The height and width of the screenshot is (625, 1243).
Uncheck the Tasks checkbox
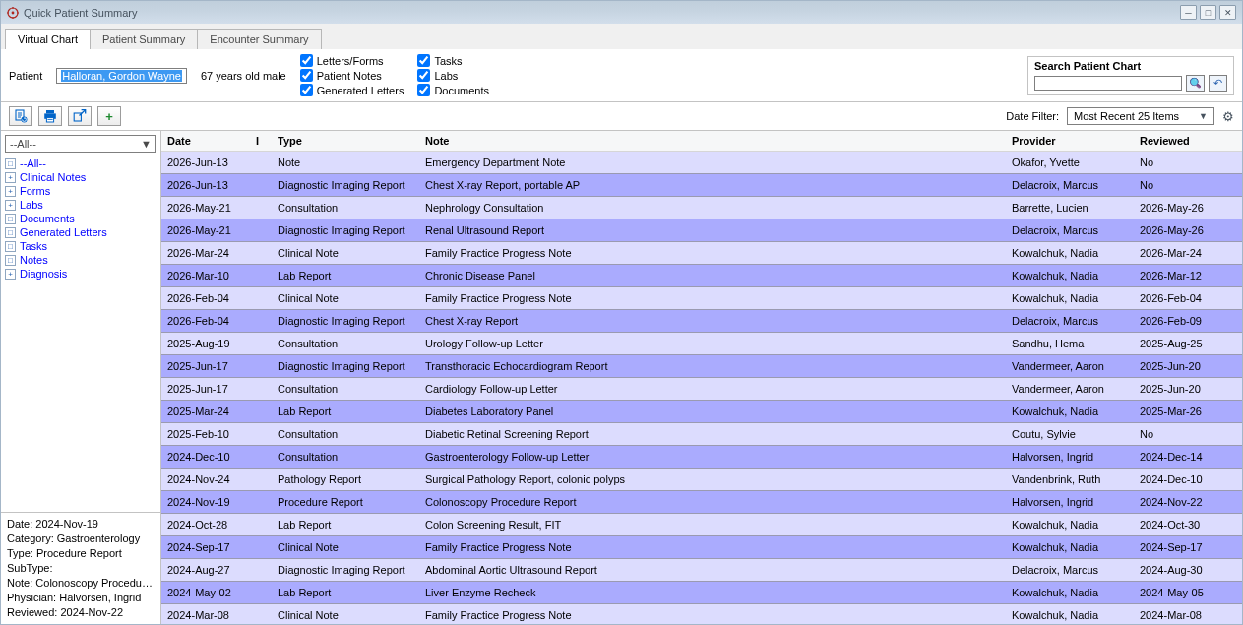click(x=423, y=61)
